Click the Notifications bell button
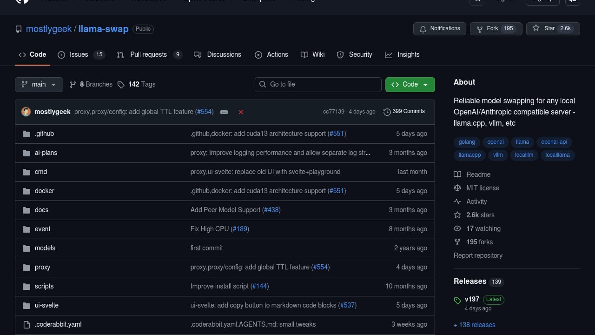 [439, 29]
